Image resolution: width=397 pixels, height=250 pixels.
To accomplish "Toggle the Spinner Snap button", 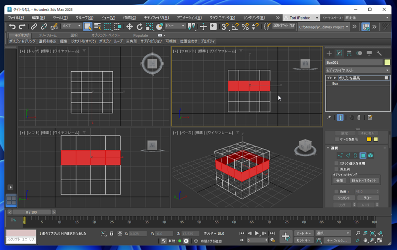I will [x=255, y=27].
